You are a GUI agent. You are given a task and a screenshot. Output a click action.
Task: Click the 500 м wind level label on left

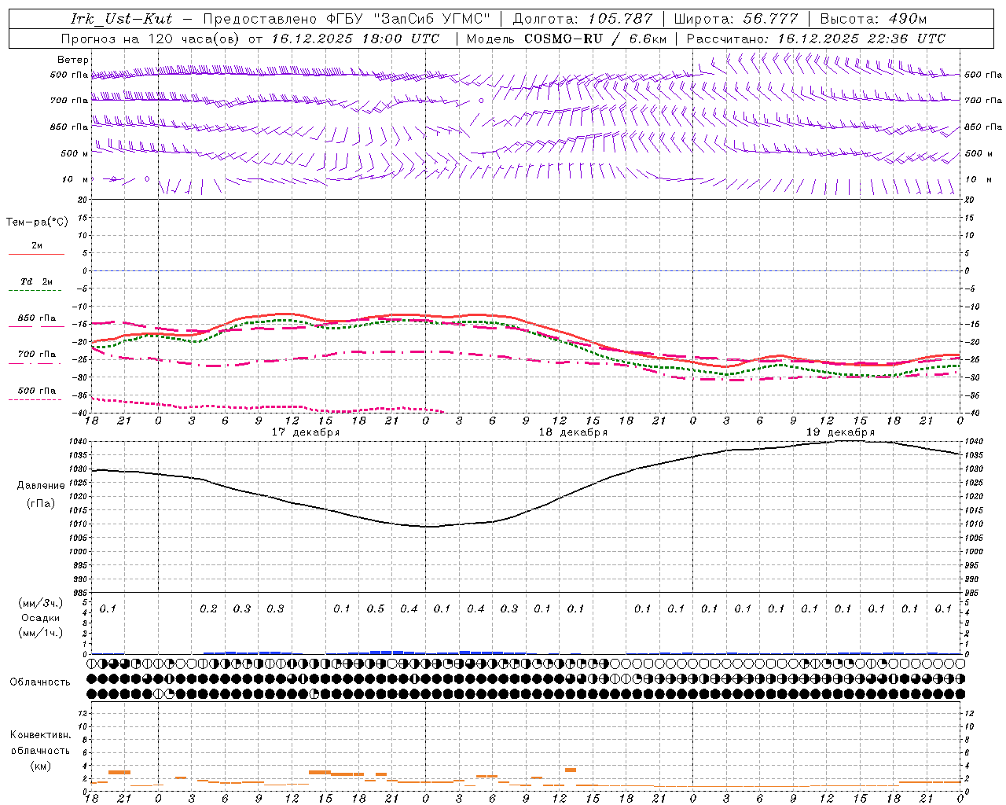coord(75,154)
